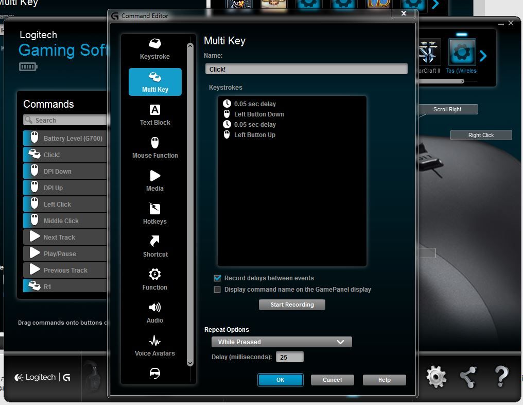Select the StarCraft II profile icon
Screen dimensions: 523x405
tap(429, 53)
